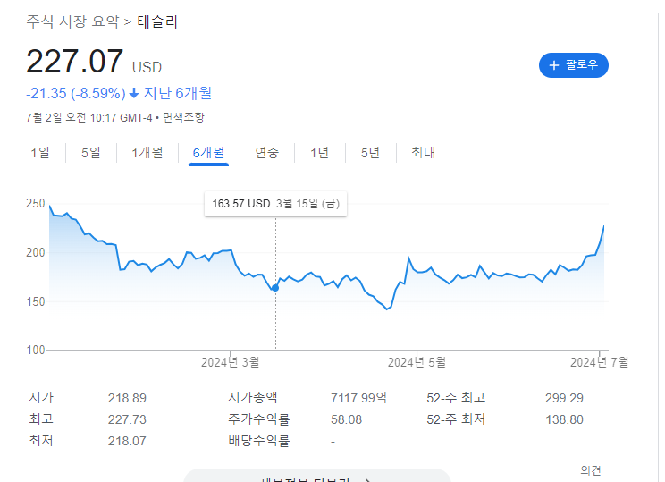
Task: Click the 52-주 최고 value 299.29
Action: (x=564, y=398)
